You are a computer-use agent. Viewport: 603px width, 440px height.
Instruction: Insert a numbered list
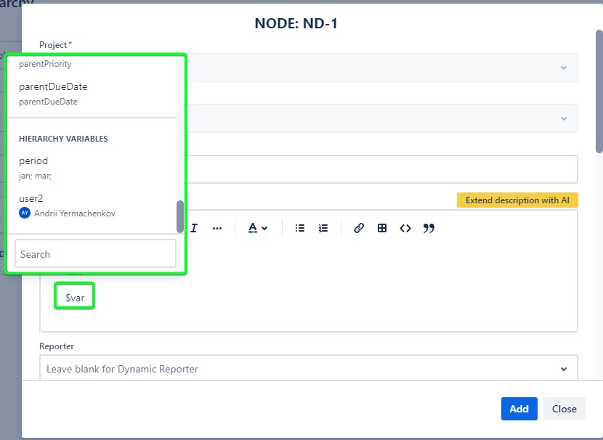pyautogui.click(x=323, y=227)
